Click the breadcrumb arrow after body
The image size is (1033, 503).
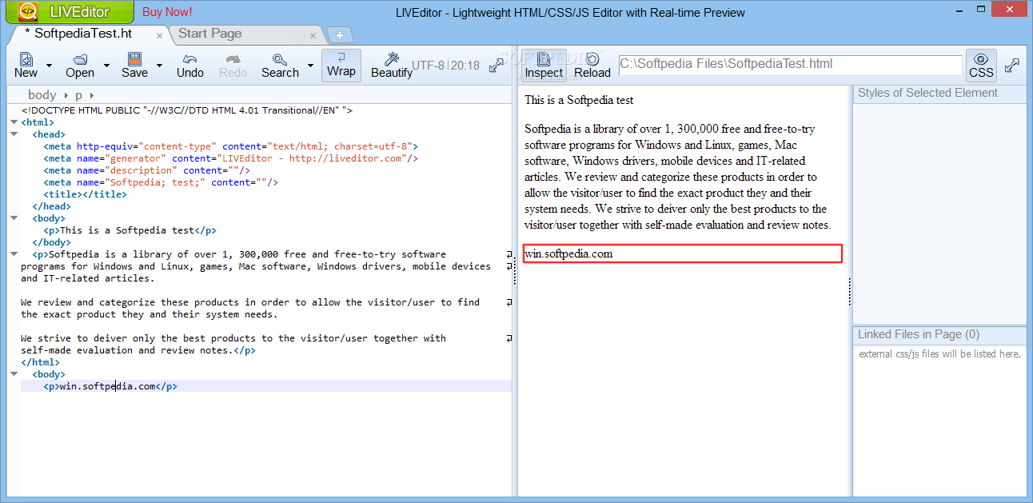(65, 96)
